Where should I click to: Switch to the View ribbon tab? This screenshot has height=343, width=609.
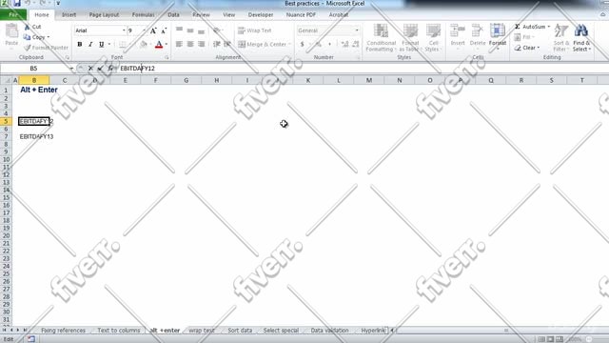coord(228,15)
